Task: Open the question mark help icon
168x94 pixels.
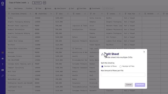Action: pos(3,64)
